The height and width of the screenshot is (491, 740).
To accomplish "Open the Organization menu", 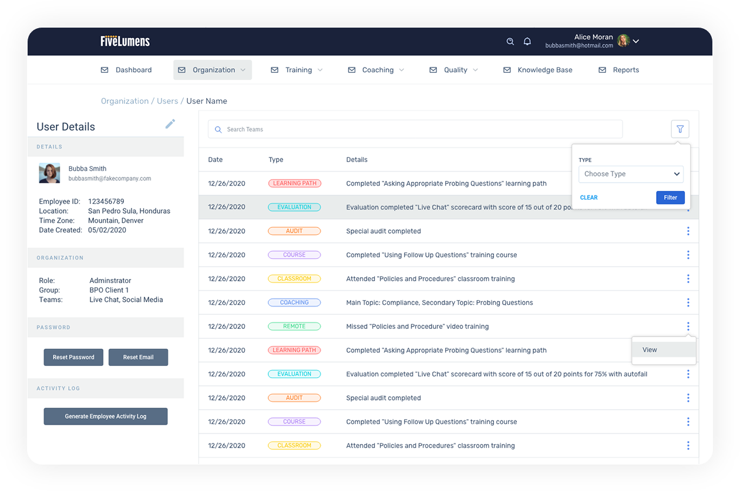I will (x=213, y=70).
